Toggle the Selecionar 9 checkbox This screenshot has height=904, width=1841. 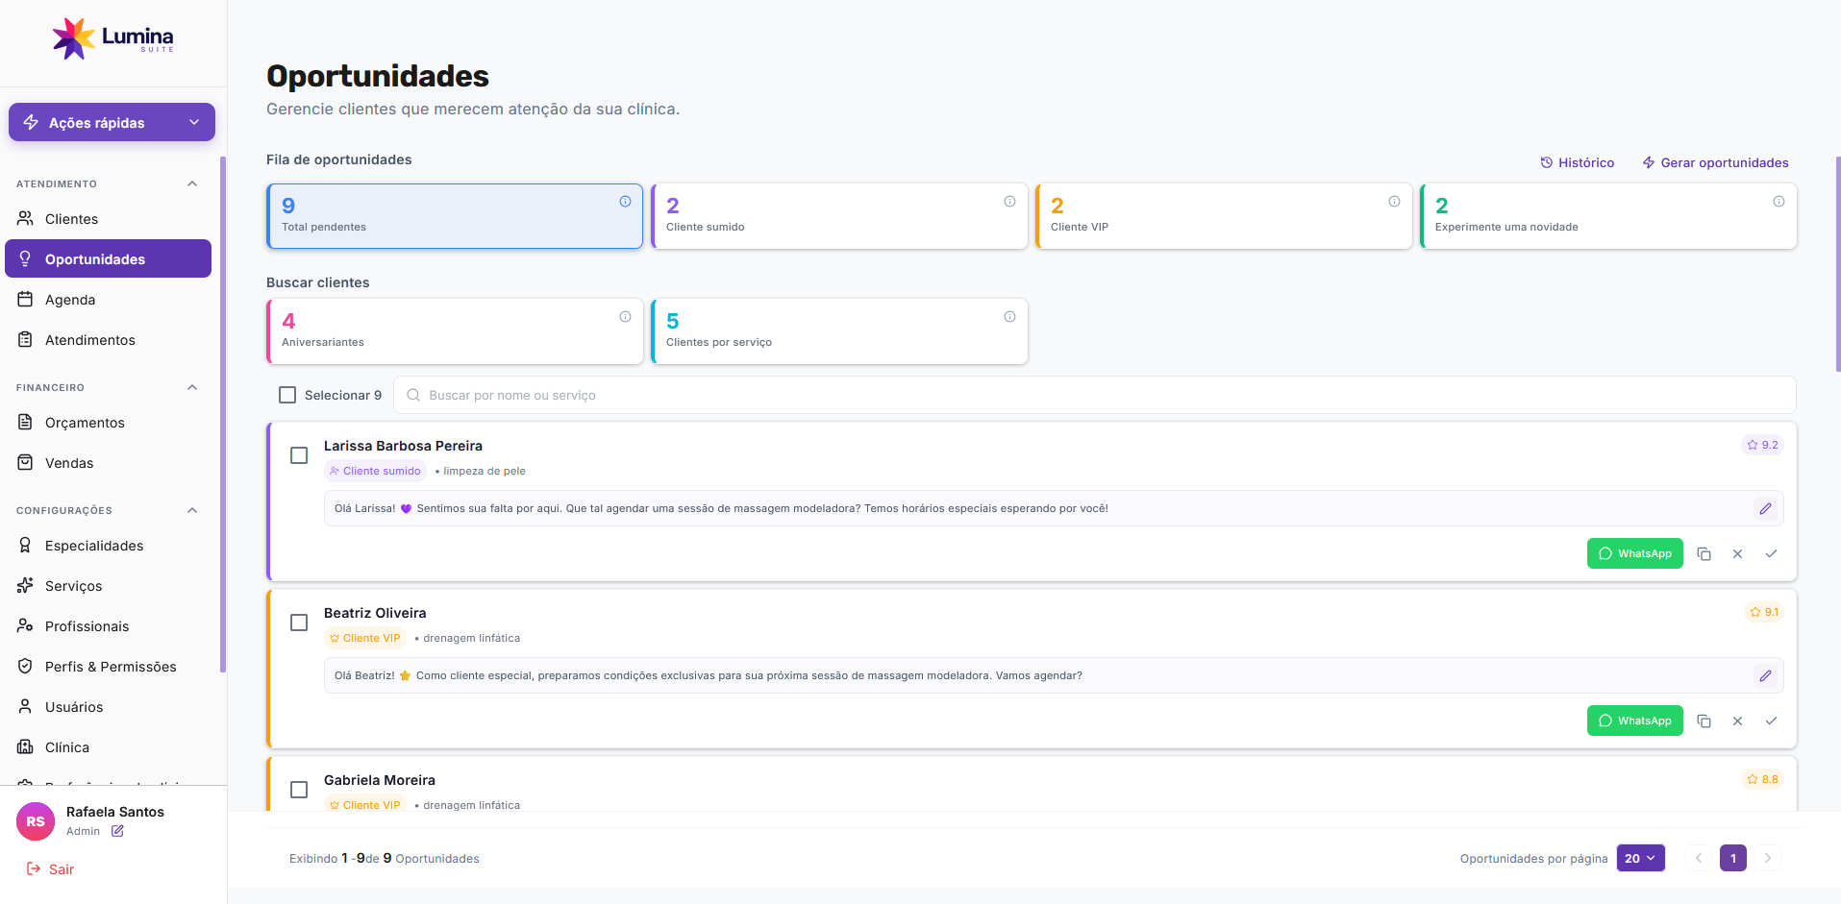tap(287, 395)
